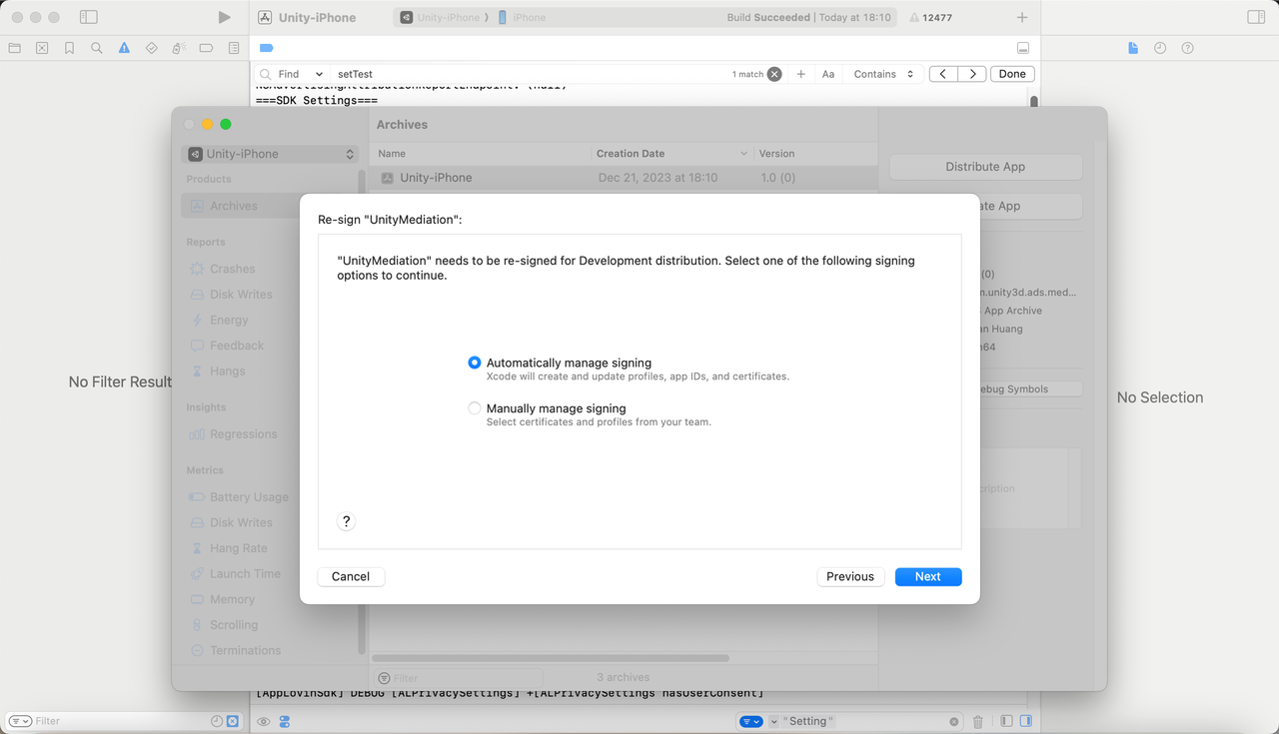The image size is (1279, 734).
Task: Select the History inspector clock icon
Action: click(x=1160, y=48)
